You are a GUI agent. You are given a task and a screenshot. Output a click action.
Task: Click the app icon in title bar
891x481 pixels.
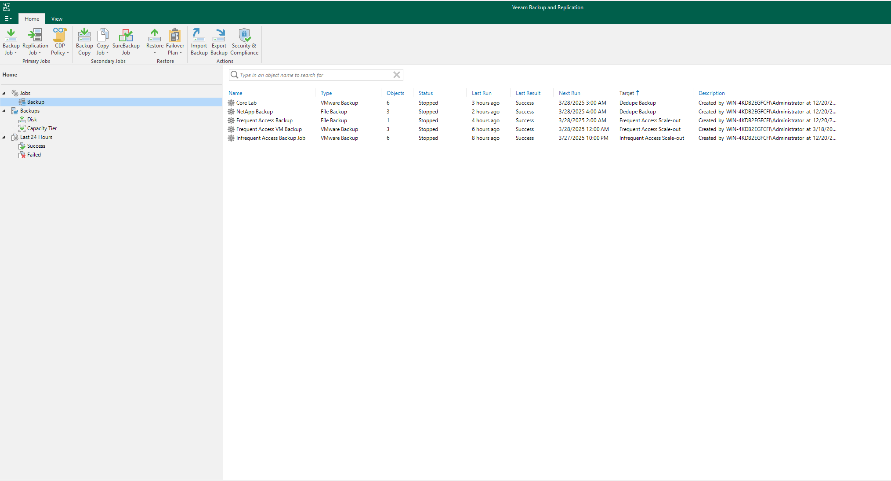[7, 7]
